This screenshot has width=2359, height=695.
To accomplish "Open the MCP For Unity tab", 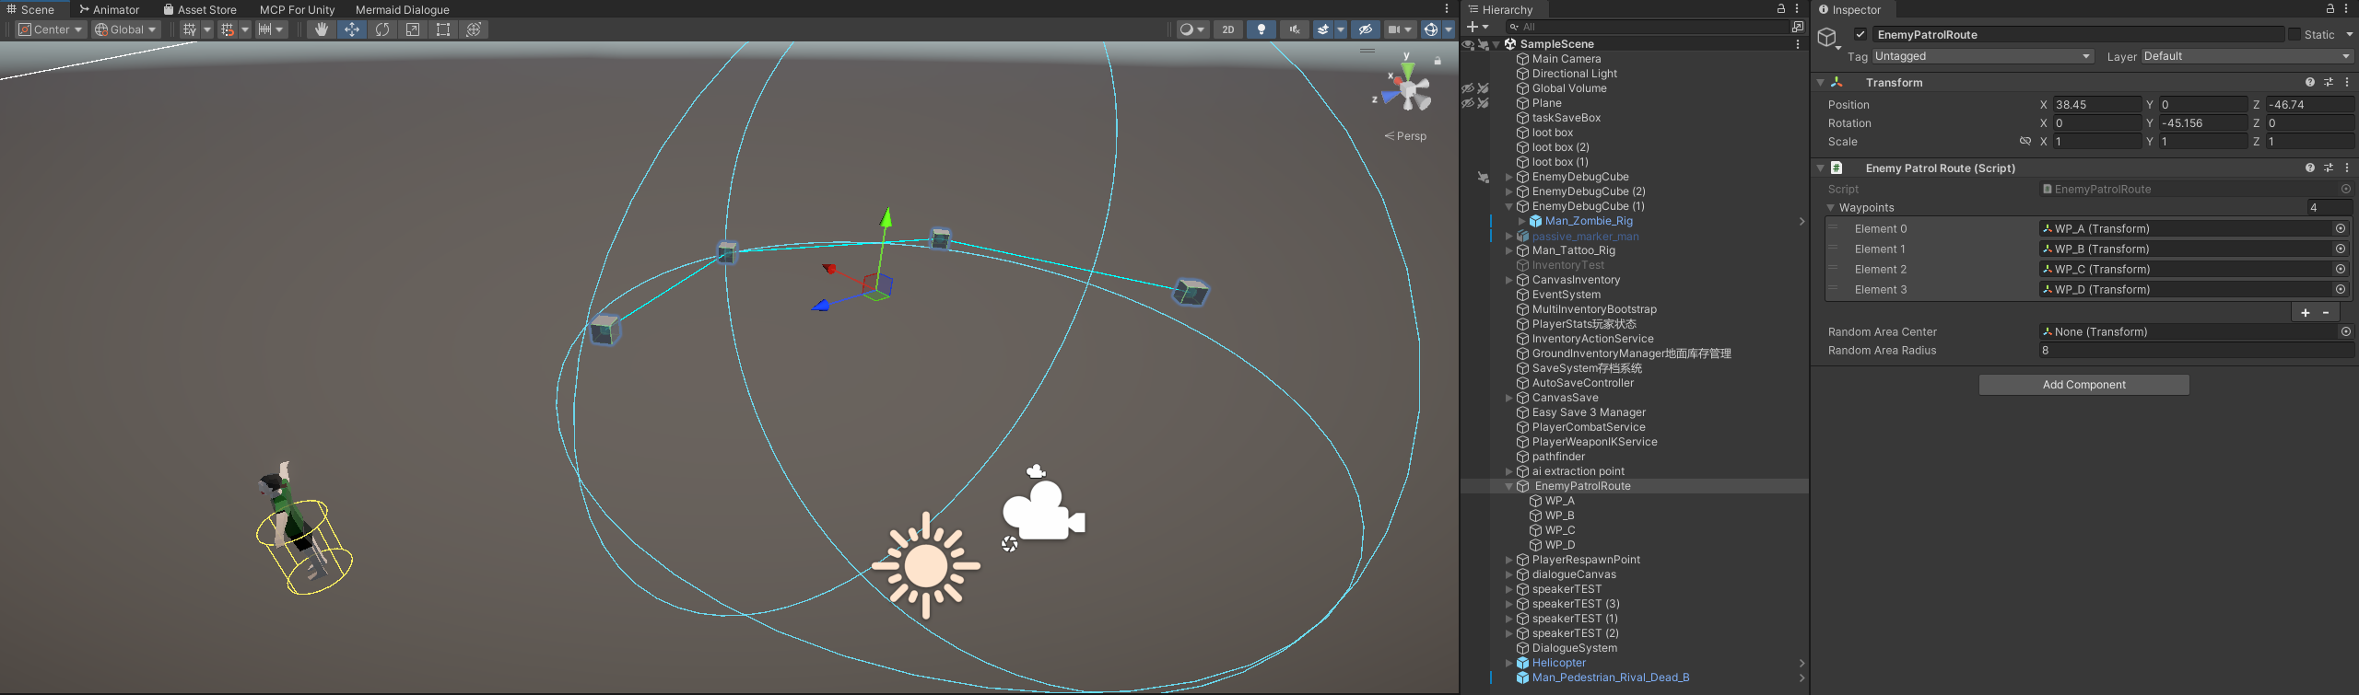I will pos(297,9).
